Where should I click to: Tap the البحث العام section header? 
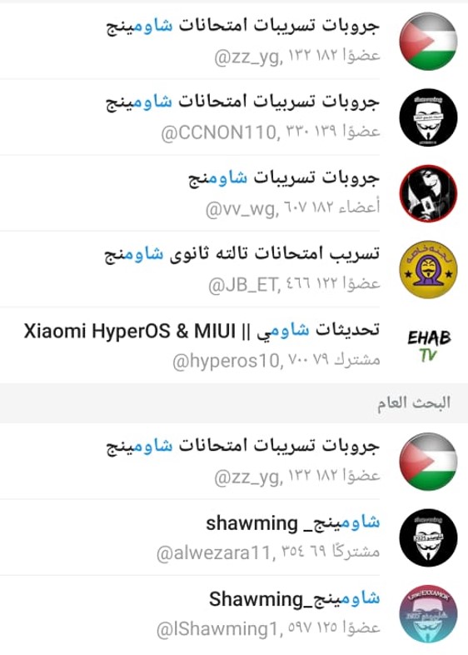click(x=414, y=403)
